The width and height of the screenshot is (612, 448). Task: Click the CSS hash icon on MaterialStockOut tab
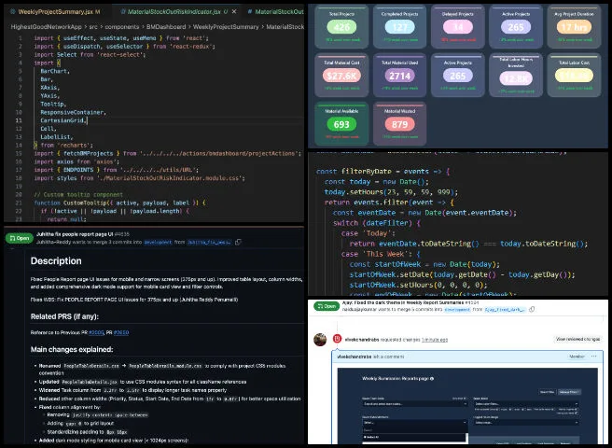tap(250, 12)
